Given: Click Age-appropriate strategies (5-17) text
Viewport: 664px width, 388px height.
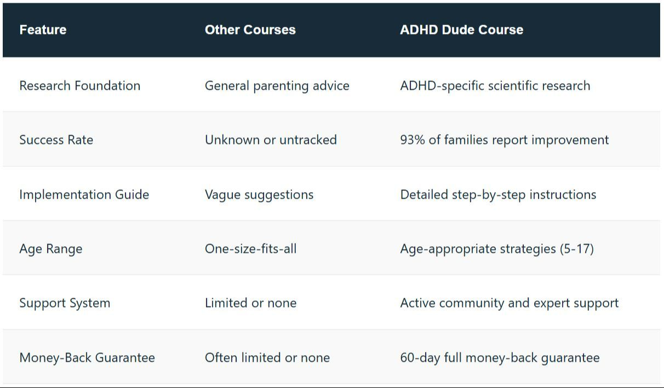Looking at the screenshot, I should click(x=496, y=248).
